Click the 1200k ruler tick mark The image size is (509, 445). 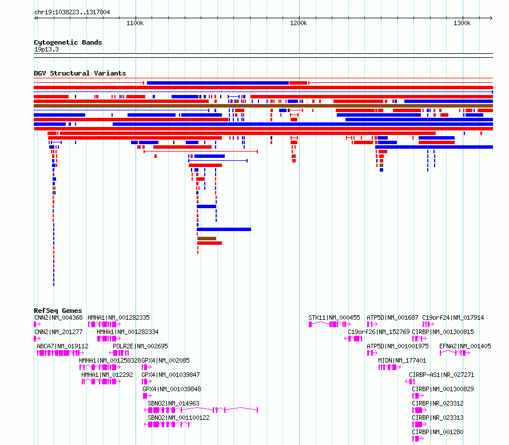(x=299, y=18)
